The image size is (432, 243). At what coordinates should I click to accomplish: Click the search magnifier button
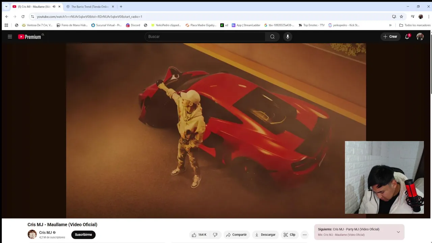(272, 36)
